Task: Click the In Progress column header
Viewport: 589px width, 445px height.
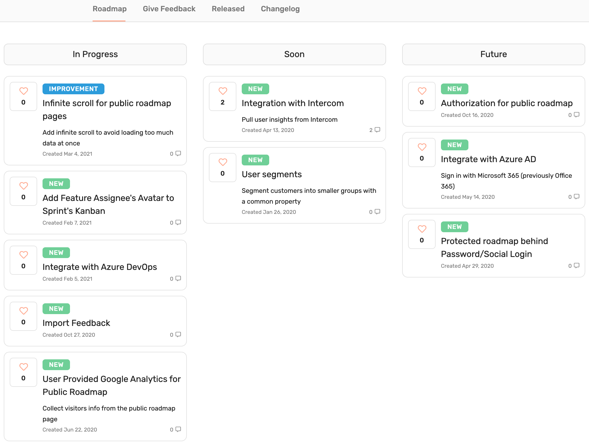Action: point(95,54)
